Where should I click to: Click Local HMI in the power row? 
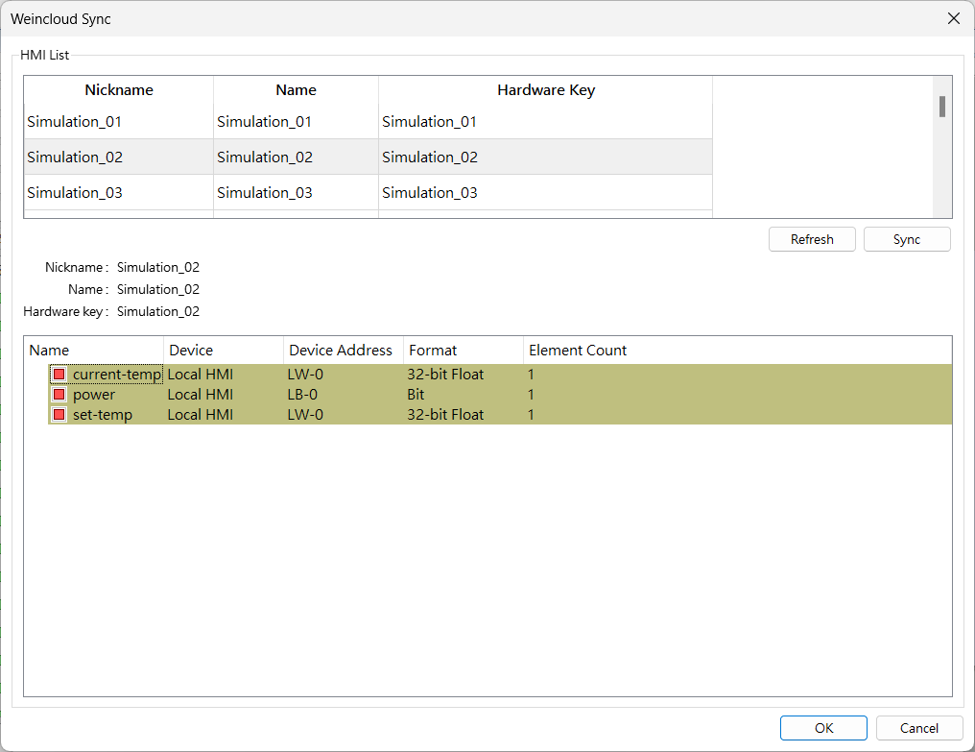point(201,394)
